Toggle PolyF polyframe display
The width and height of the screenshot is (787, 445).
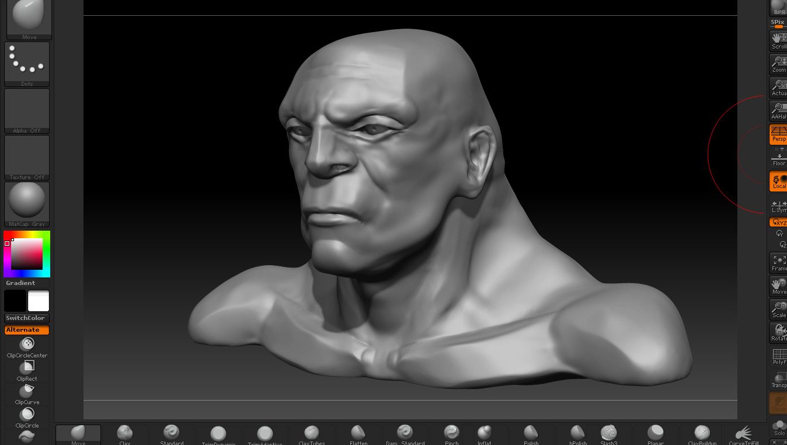tap(778, 356)
